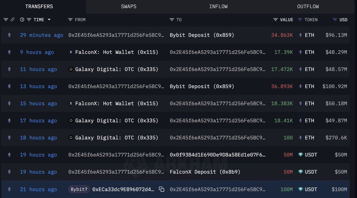Image resolution: width=357 pixels, height=198 pixels.
Task: Expand the Bybit? attribution label
Action: [x=79, y=189]
